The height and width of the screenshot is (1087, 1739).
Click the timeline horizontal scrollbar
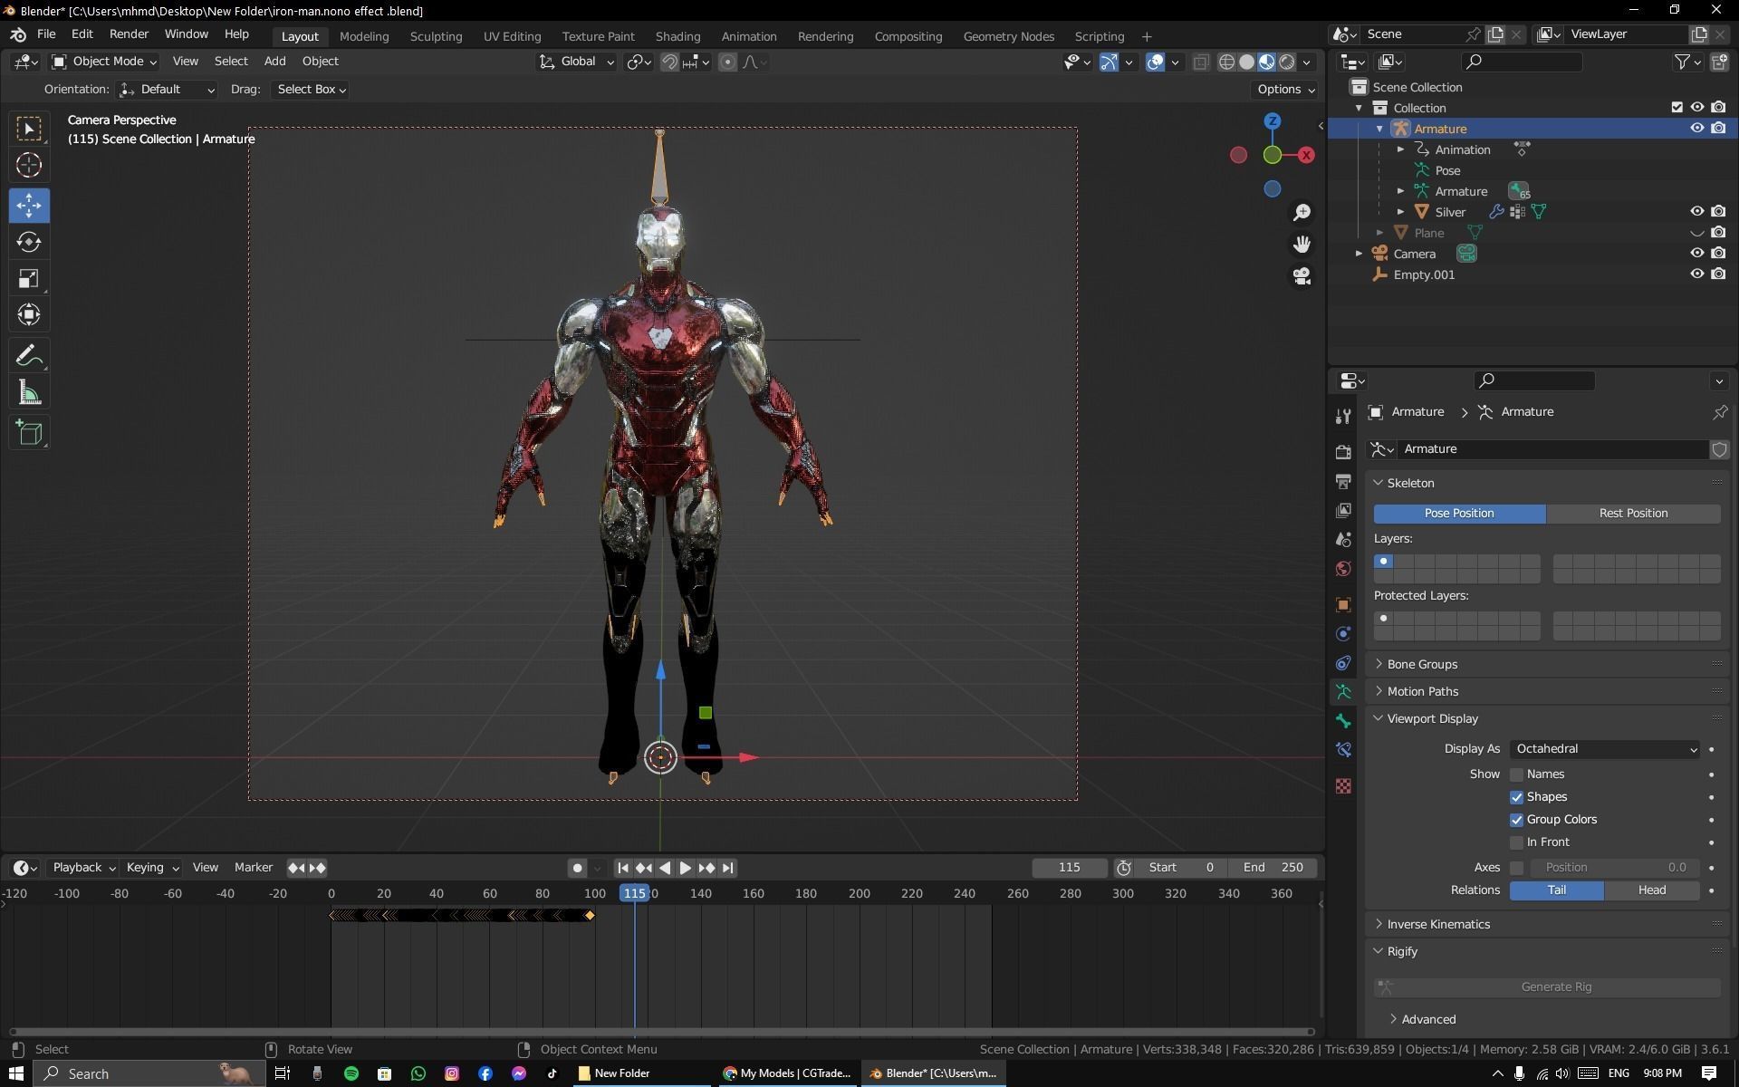[x=662, y=1032]
